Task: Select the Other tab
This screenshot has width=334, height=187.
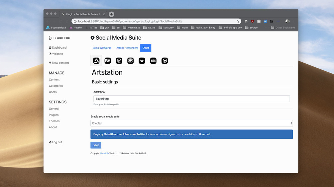Action: coord(146,48)
